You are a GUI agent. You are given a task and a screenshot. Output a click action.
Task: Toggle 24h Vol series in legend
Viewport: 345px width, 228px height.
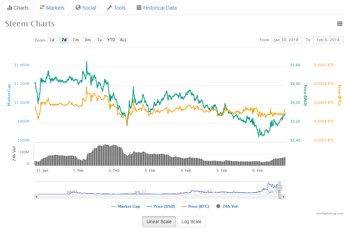coord(227,206)
